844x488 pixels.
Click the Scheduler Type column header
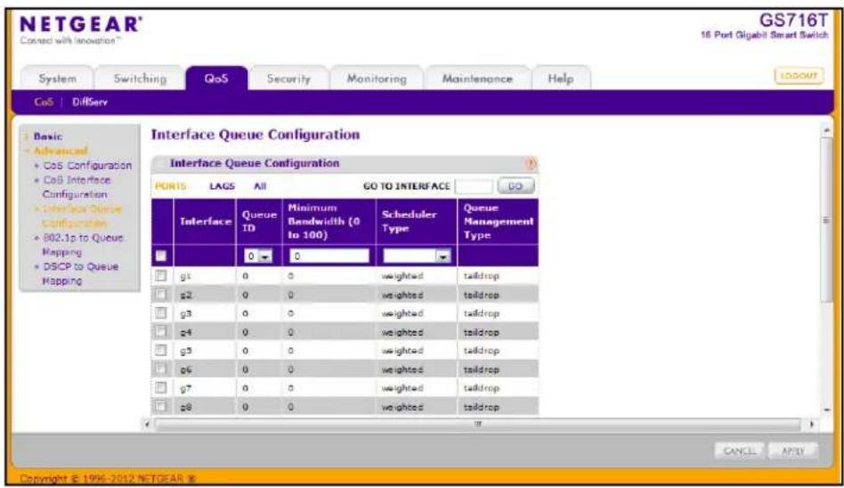[x=417, y=222]
